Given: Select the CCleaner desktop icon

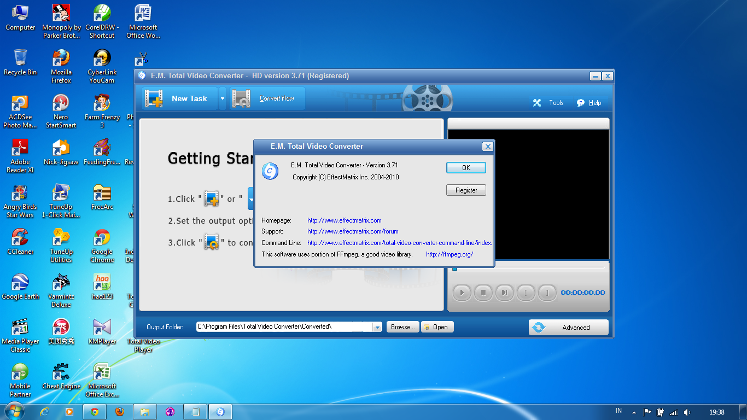Looking at the screenshot, I should (x=20, y=242).
